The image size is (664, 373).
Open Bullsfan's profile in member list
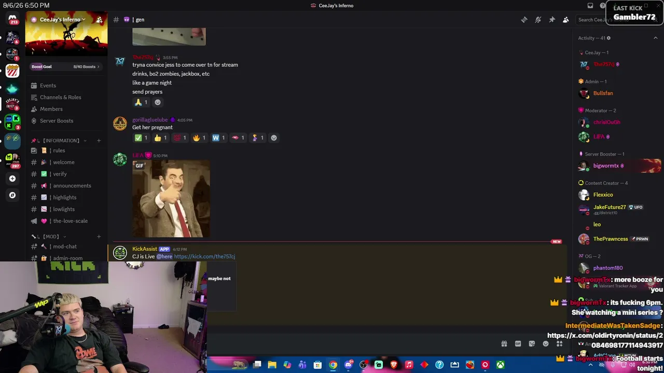618,93
